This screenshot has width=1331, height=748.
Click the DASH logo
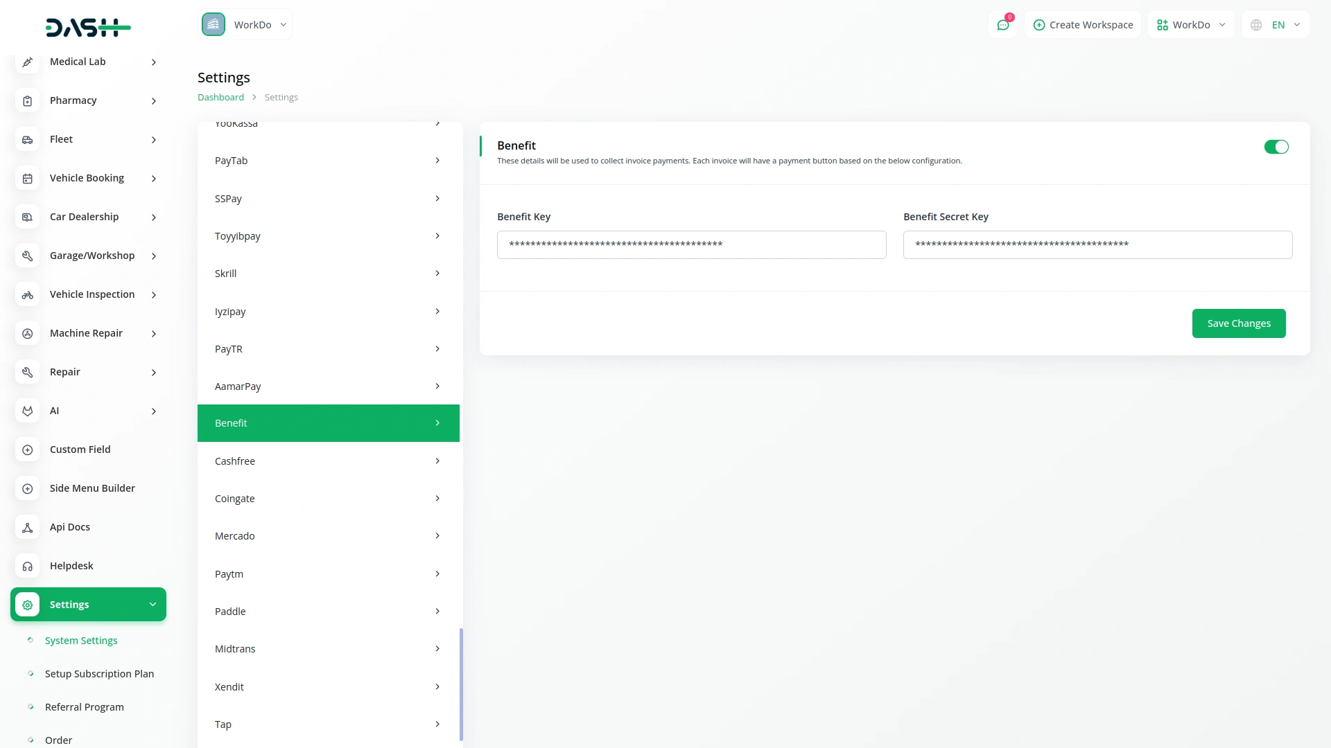[88, 28]
